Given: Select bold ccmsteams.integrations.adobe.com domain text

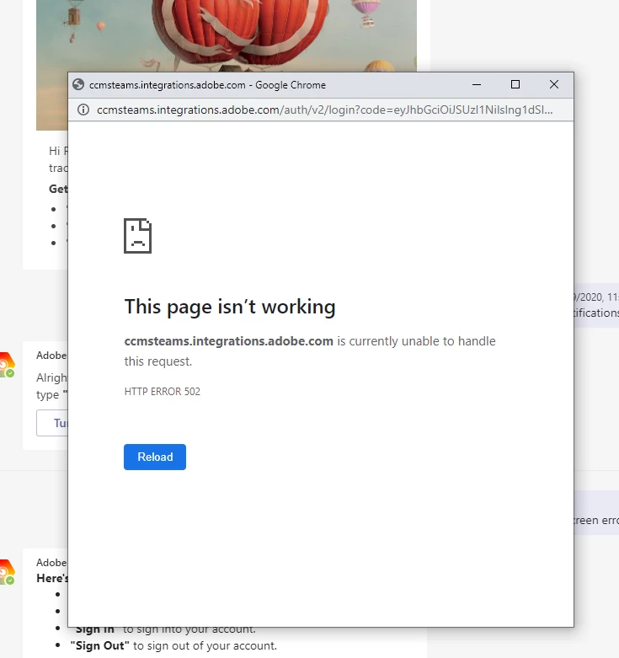Looking at the screenshot, I should (228, 341).
